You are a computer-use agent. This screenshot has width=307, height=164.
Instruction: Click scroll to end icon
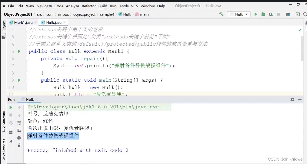tap(19, 130)
